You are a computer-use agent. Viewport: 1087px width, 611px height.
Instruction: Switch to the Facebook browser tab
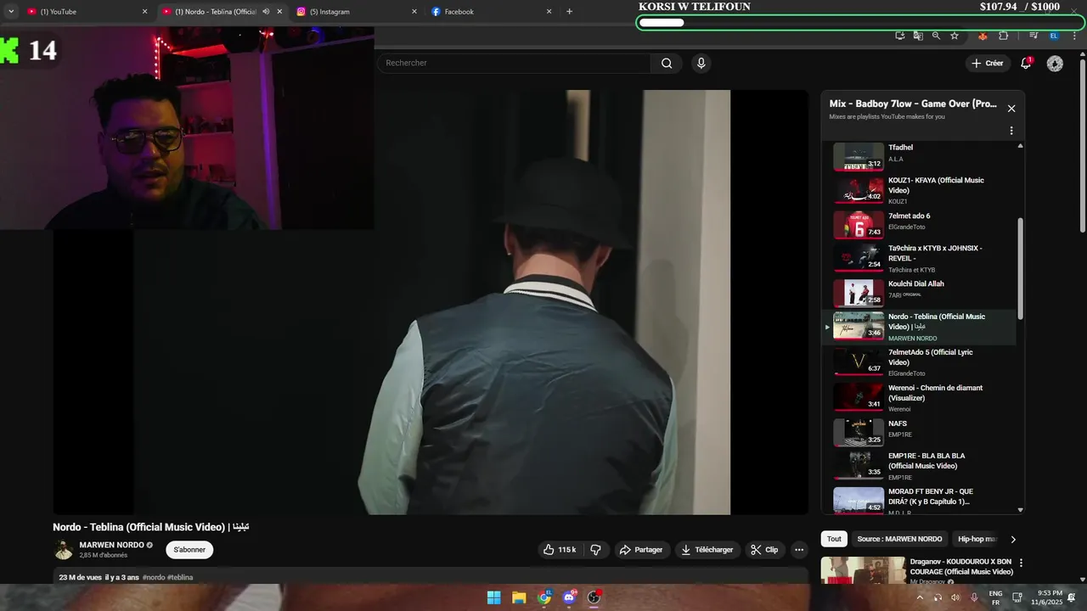[x=491, y=12]
